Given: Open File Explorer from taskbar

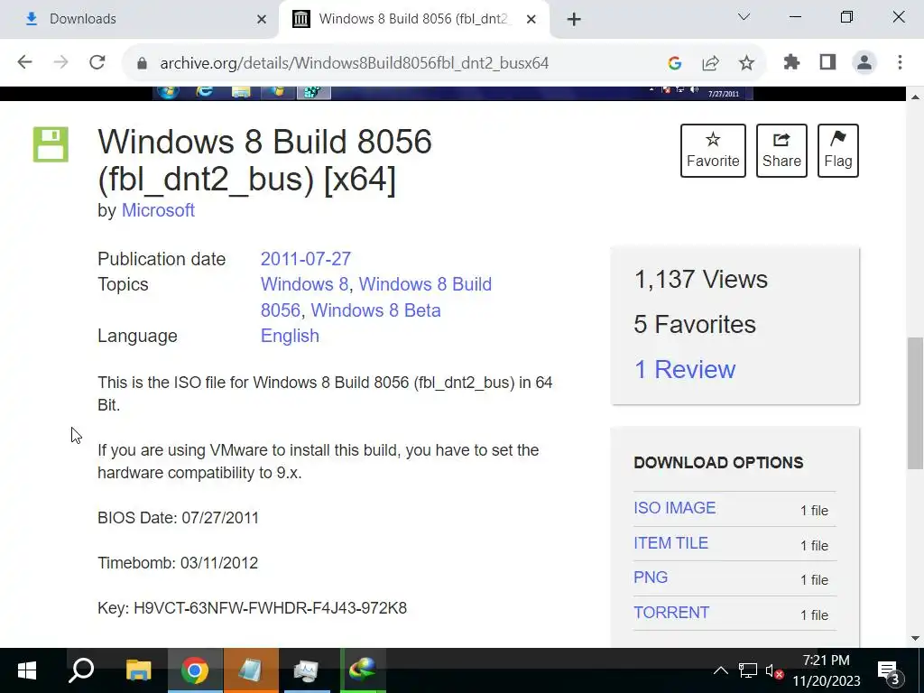Looking at the screenshot, I should click(138, 670).
